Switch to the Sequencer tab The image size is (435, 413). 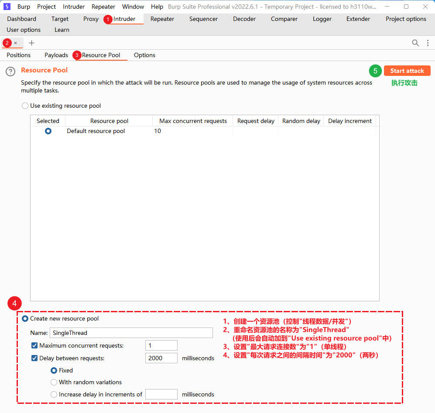click(x=203, y=19)
